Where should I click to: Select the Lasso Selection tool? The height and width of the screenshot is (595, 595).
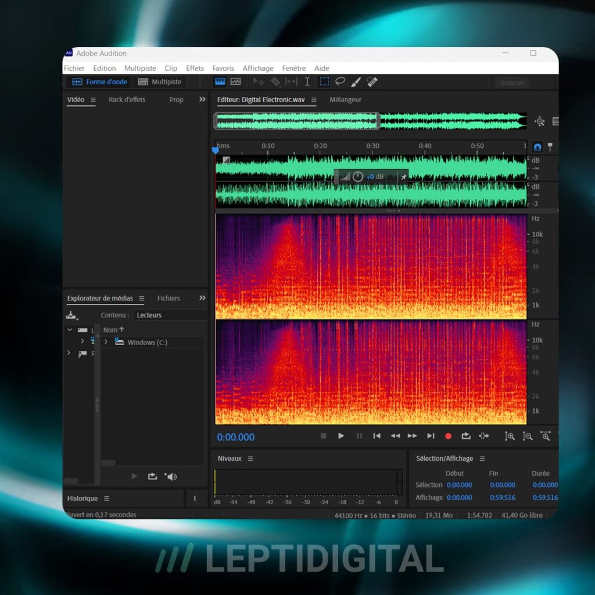tap(340, 81)
